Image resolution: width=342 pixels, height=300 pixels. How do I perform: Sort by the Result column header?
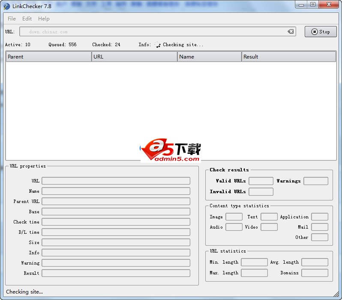pyautogui.click(x=289, y=56)
